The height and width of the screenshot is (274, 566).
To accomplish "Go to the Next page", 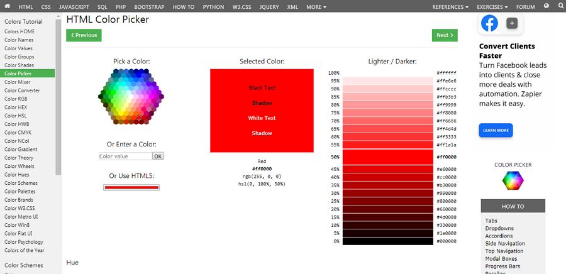I will [445, 35].
